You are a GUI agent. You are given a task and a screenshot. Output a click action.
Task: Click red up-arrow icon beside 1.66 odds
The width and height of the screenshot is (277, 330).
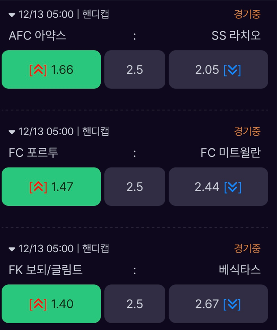point(38,70)
